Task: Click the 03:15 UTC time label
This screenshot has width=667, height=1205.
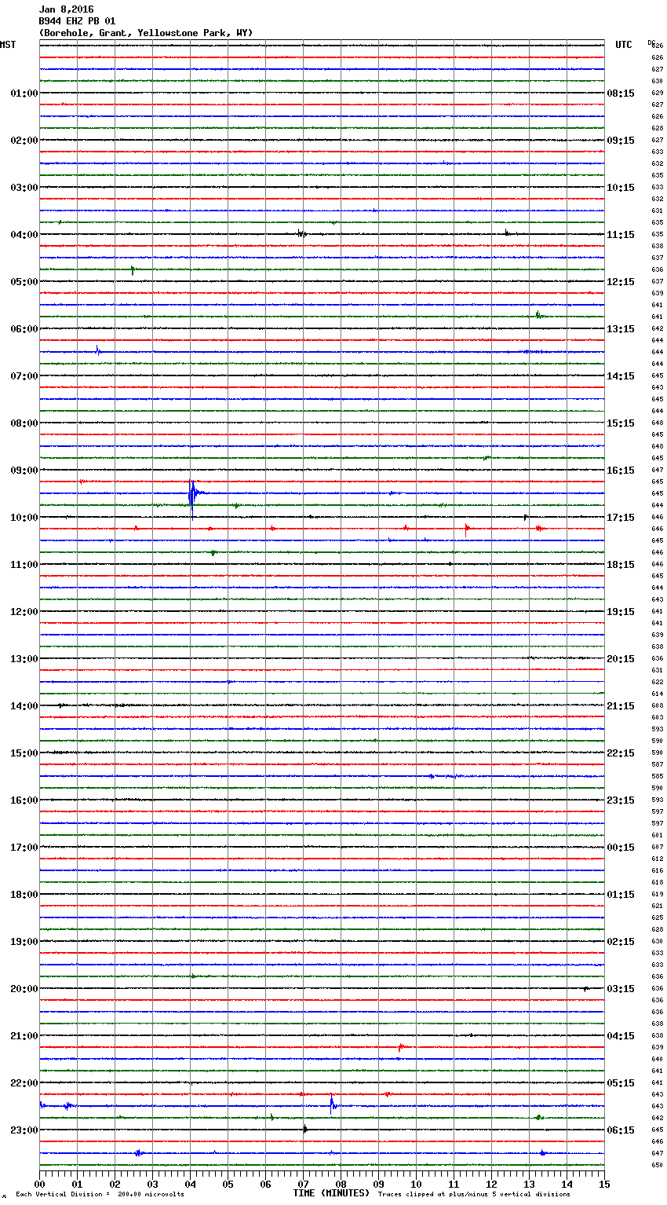Action: tap(621, 989)
